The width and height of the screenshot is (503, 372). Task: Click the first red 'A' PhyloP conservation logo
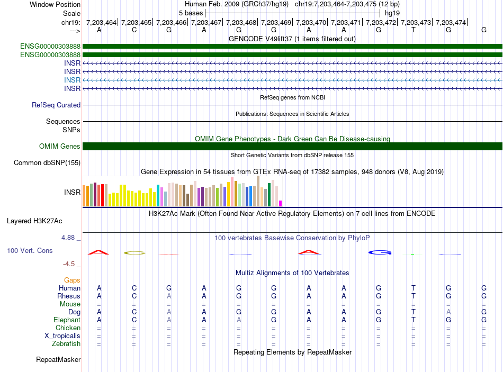98,252
